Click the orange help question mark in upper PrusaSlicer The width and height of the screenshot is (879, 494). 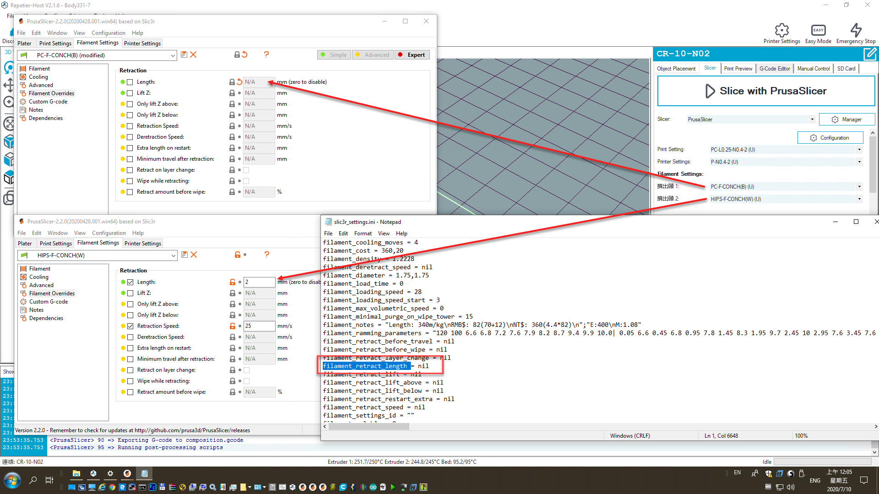266,54
